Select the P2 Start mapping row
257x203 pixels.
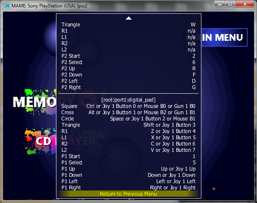pyautogui.click(x=128, y=56)
